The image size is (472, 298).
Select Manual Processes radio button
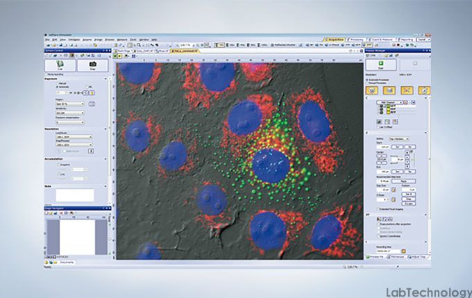367,83
